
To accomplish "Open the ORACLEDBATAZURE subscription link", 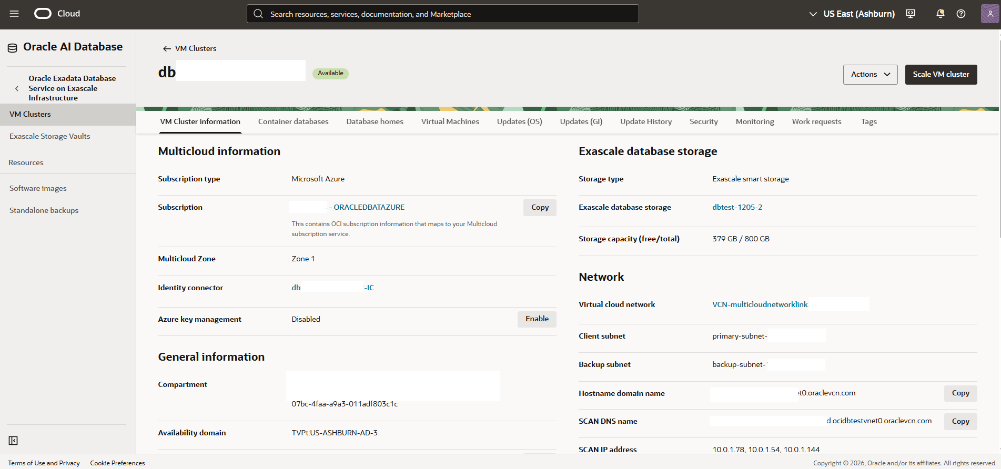I will pos(369,207).
